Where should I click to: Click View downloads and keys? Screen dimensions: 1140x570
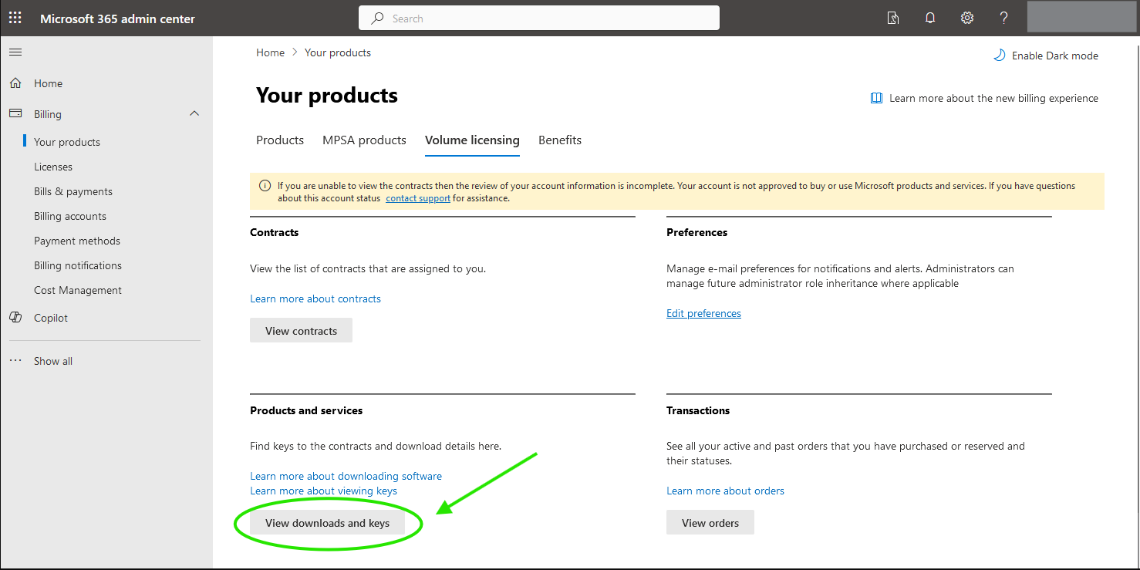327,522
